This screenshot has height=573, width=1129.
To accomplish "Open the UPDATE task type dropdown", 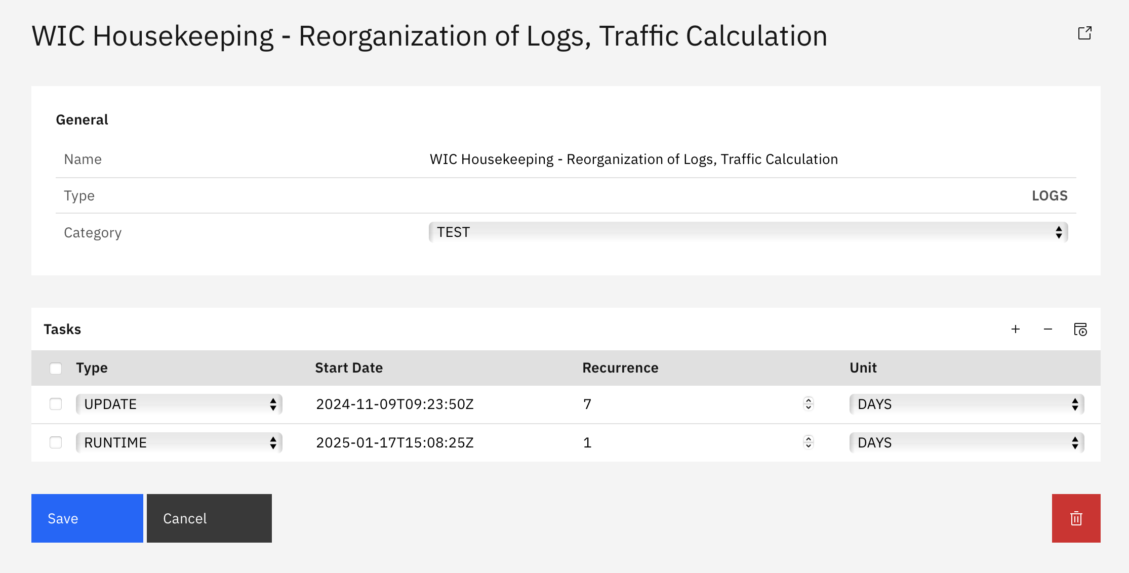I will pos(179,404).
